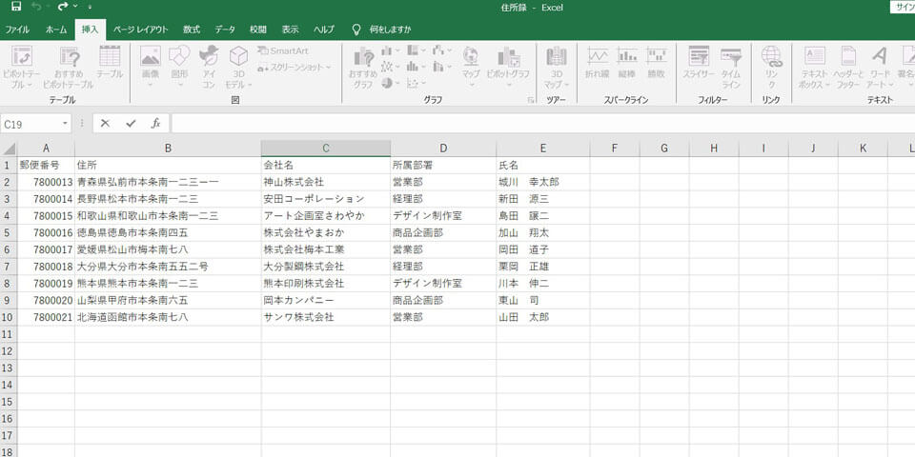Switch to the ホーム tab
This screenshot has width=915, height=457.
pyautogui.click(x=56, y=30)
